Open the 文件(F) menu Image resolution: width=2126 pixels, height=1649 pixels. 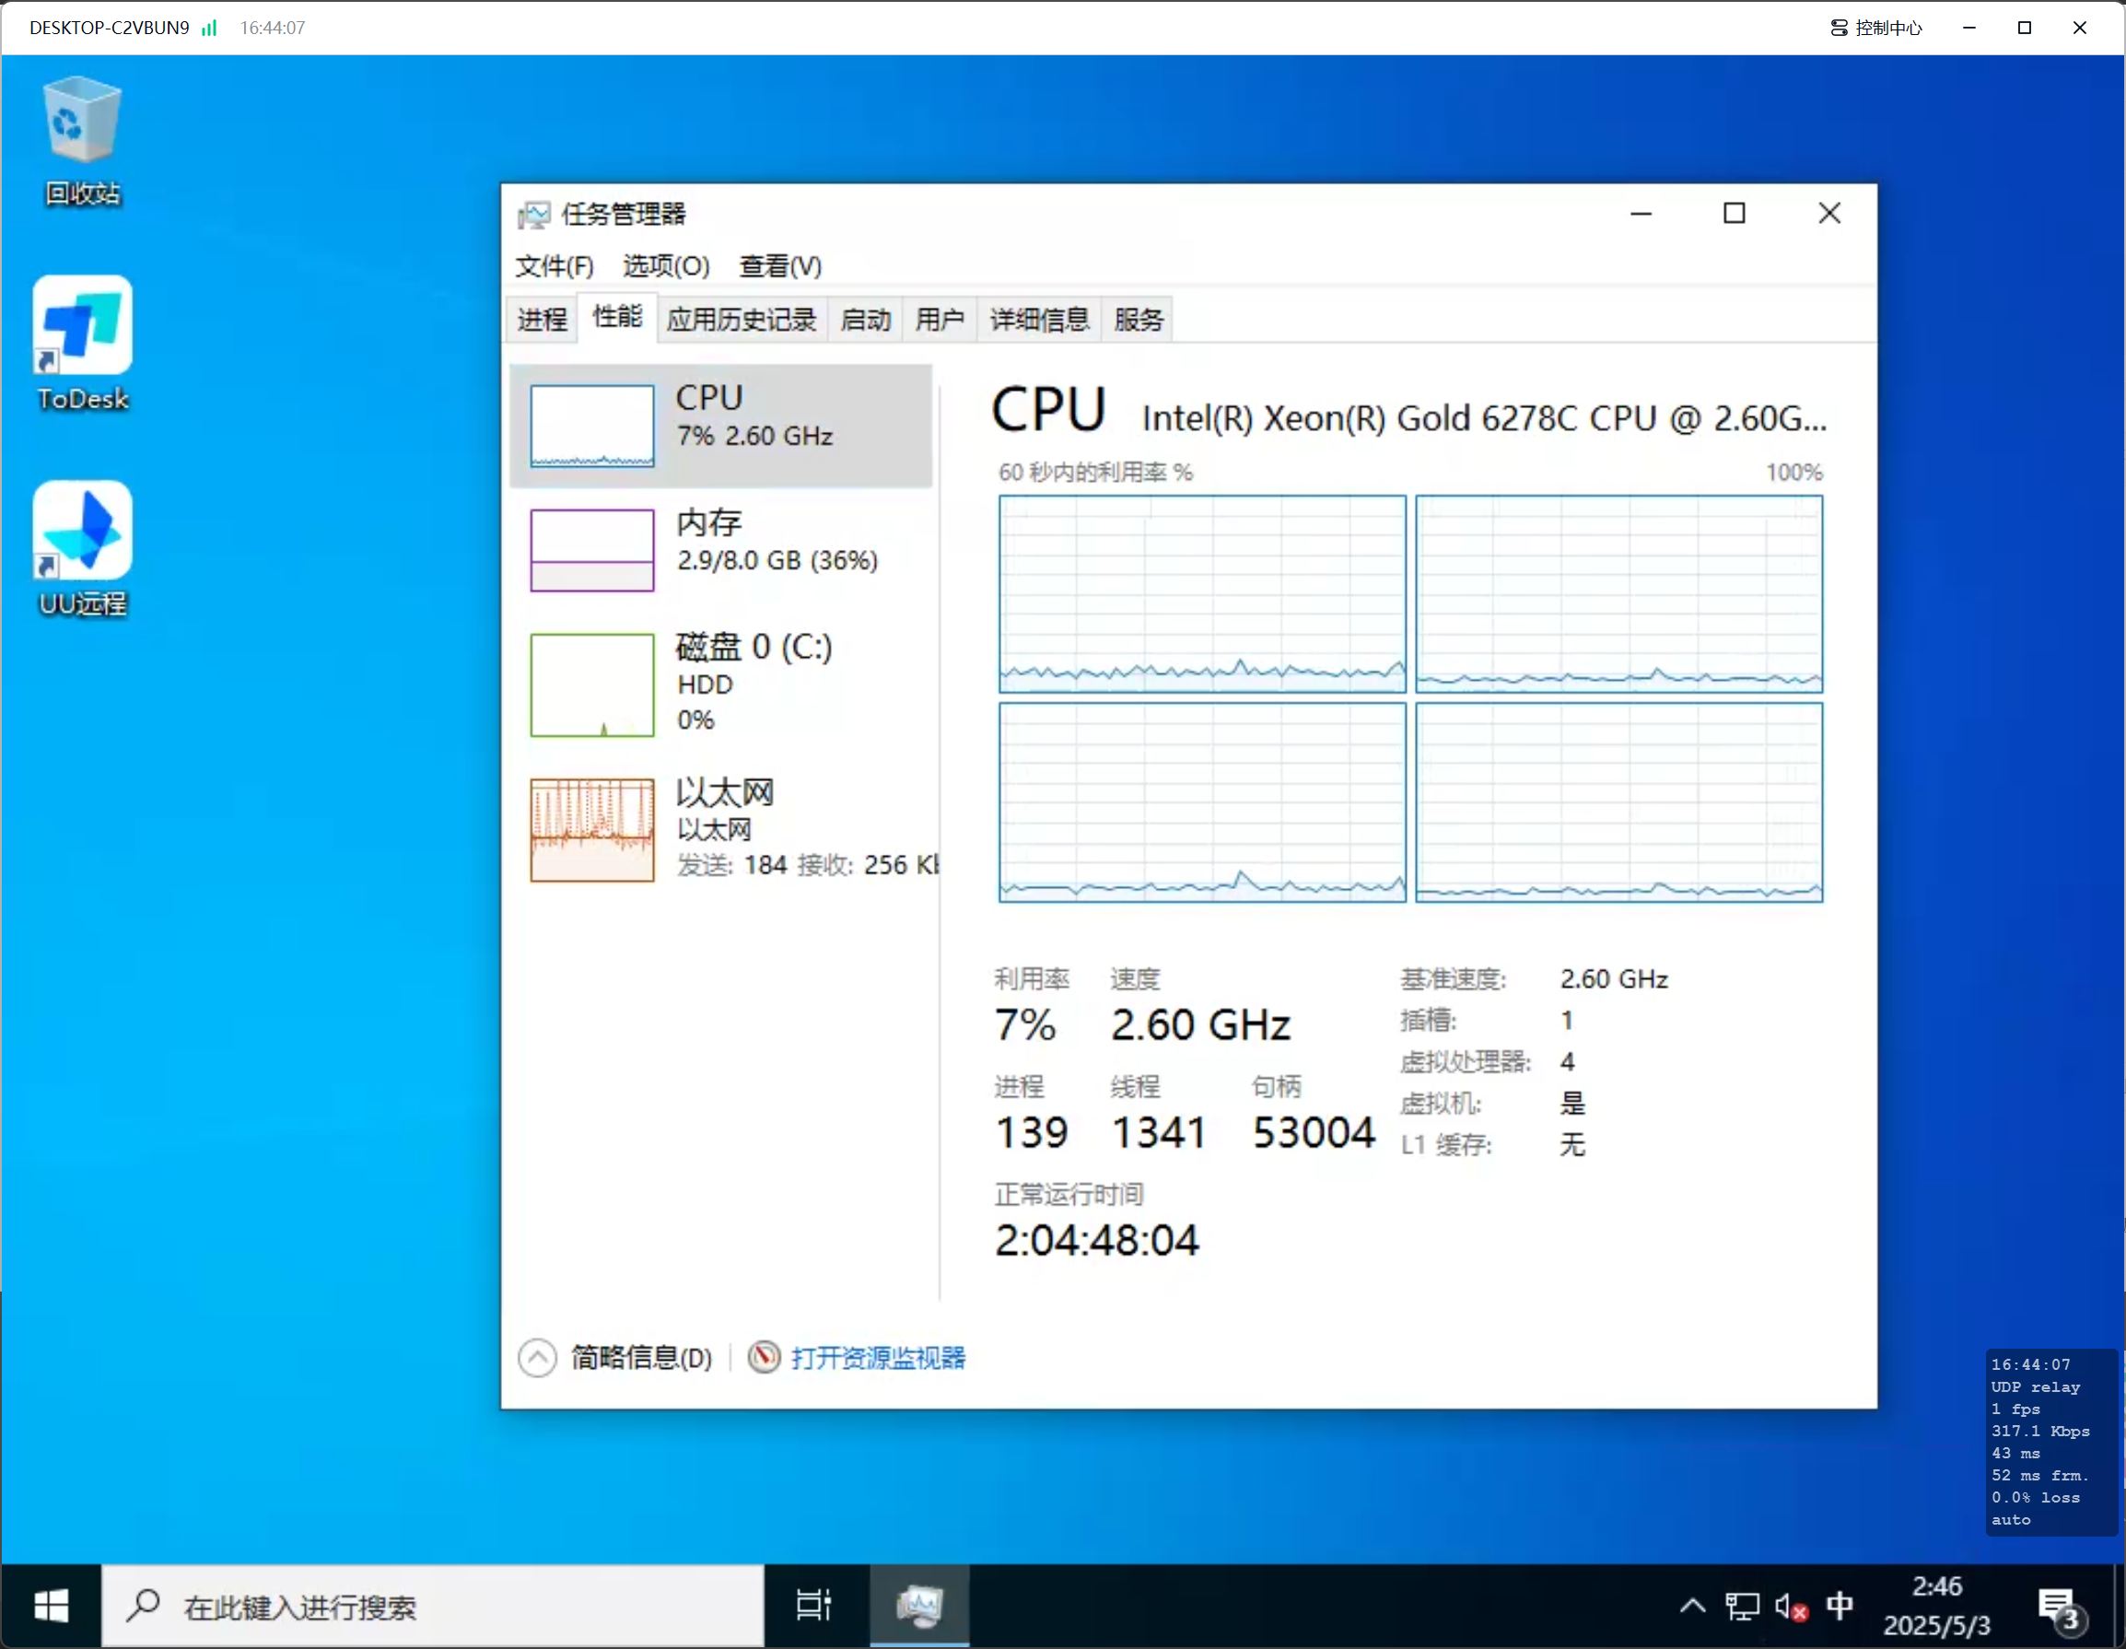554,265
